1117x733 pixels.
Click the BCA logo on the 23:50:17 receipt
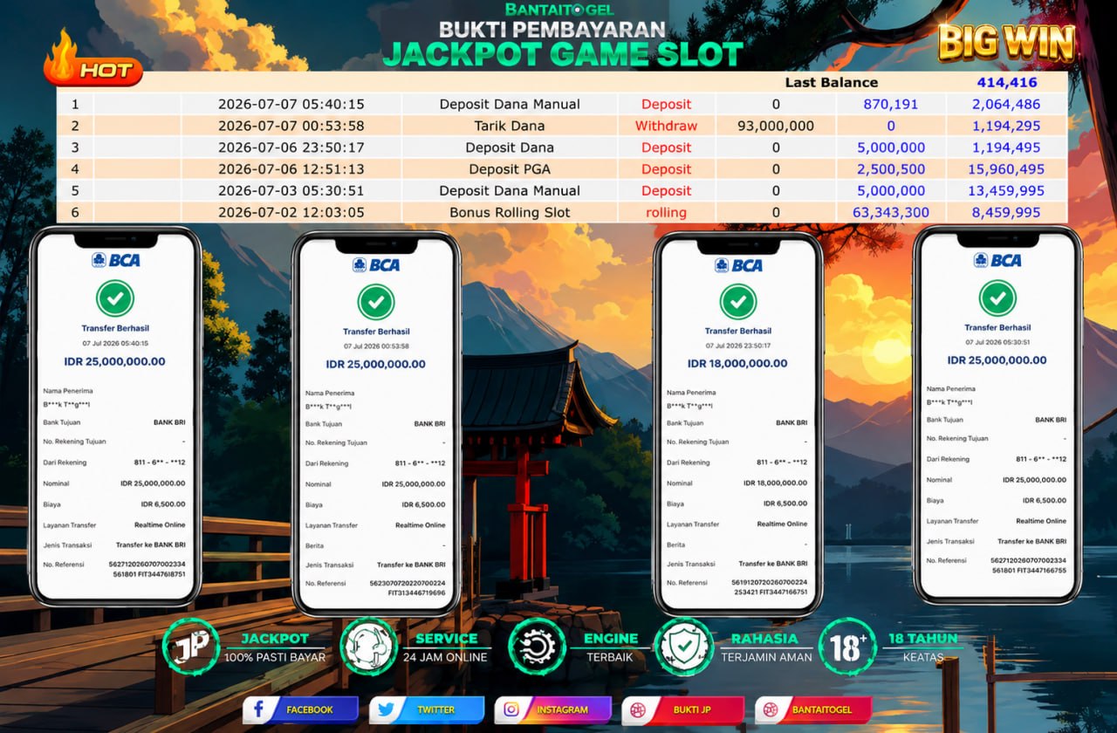738,264
